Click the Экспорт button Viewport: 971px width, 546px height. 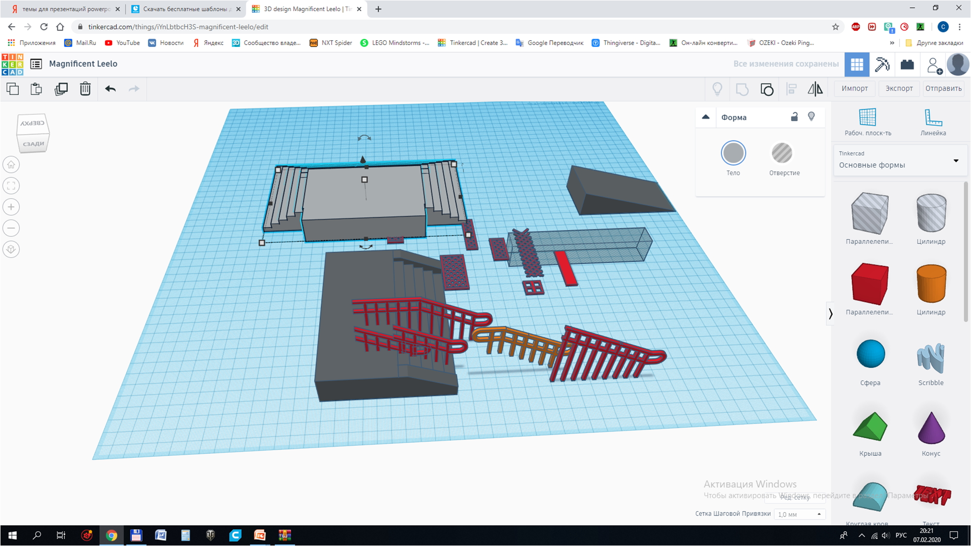coord(899,88)
